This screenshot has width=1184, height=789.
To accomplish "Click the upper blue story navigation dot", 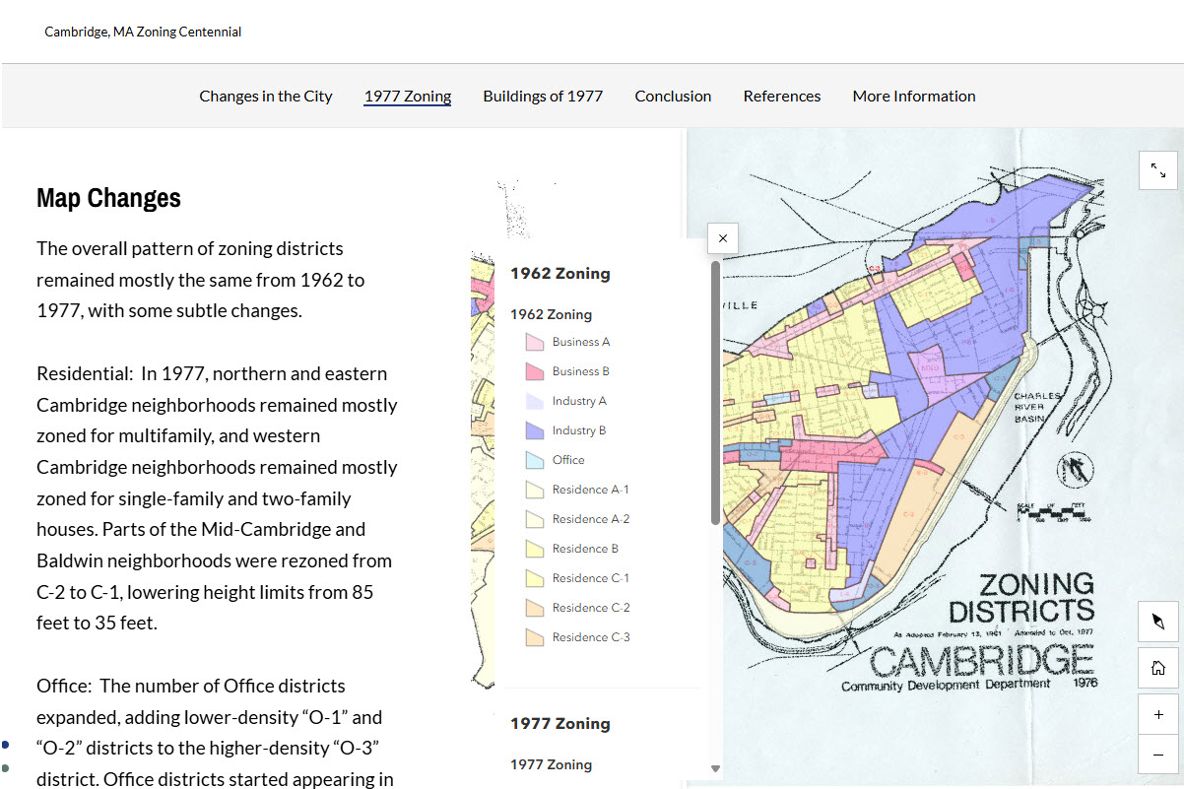I will pyautogui.click(x=5, y=745).
